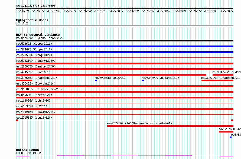Open nsv1148266 (John2014) variant label
This screenshot has height=159, width=241.
click(x=33, y=100)
